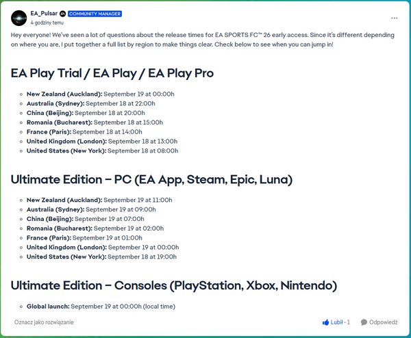Click the EA badge icon beside EA_Pulsar
The height and width of the screenshot is (338, 411).
[62, 14]
